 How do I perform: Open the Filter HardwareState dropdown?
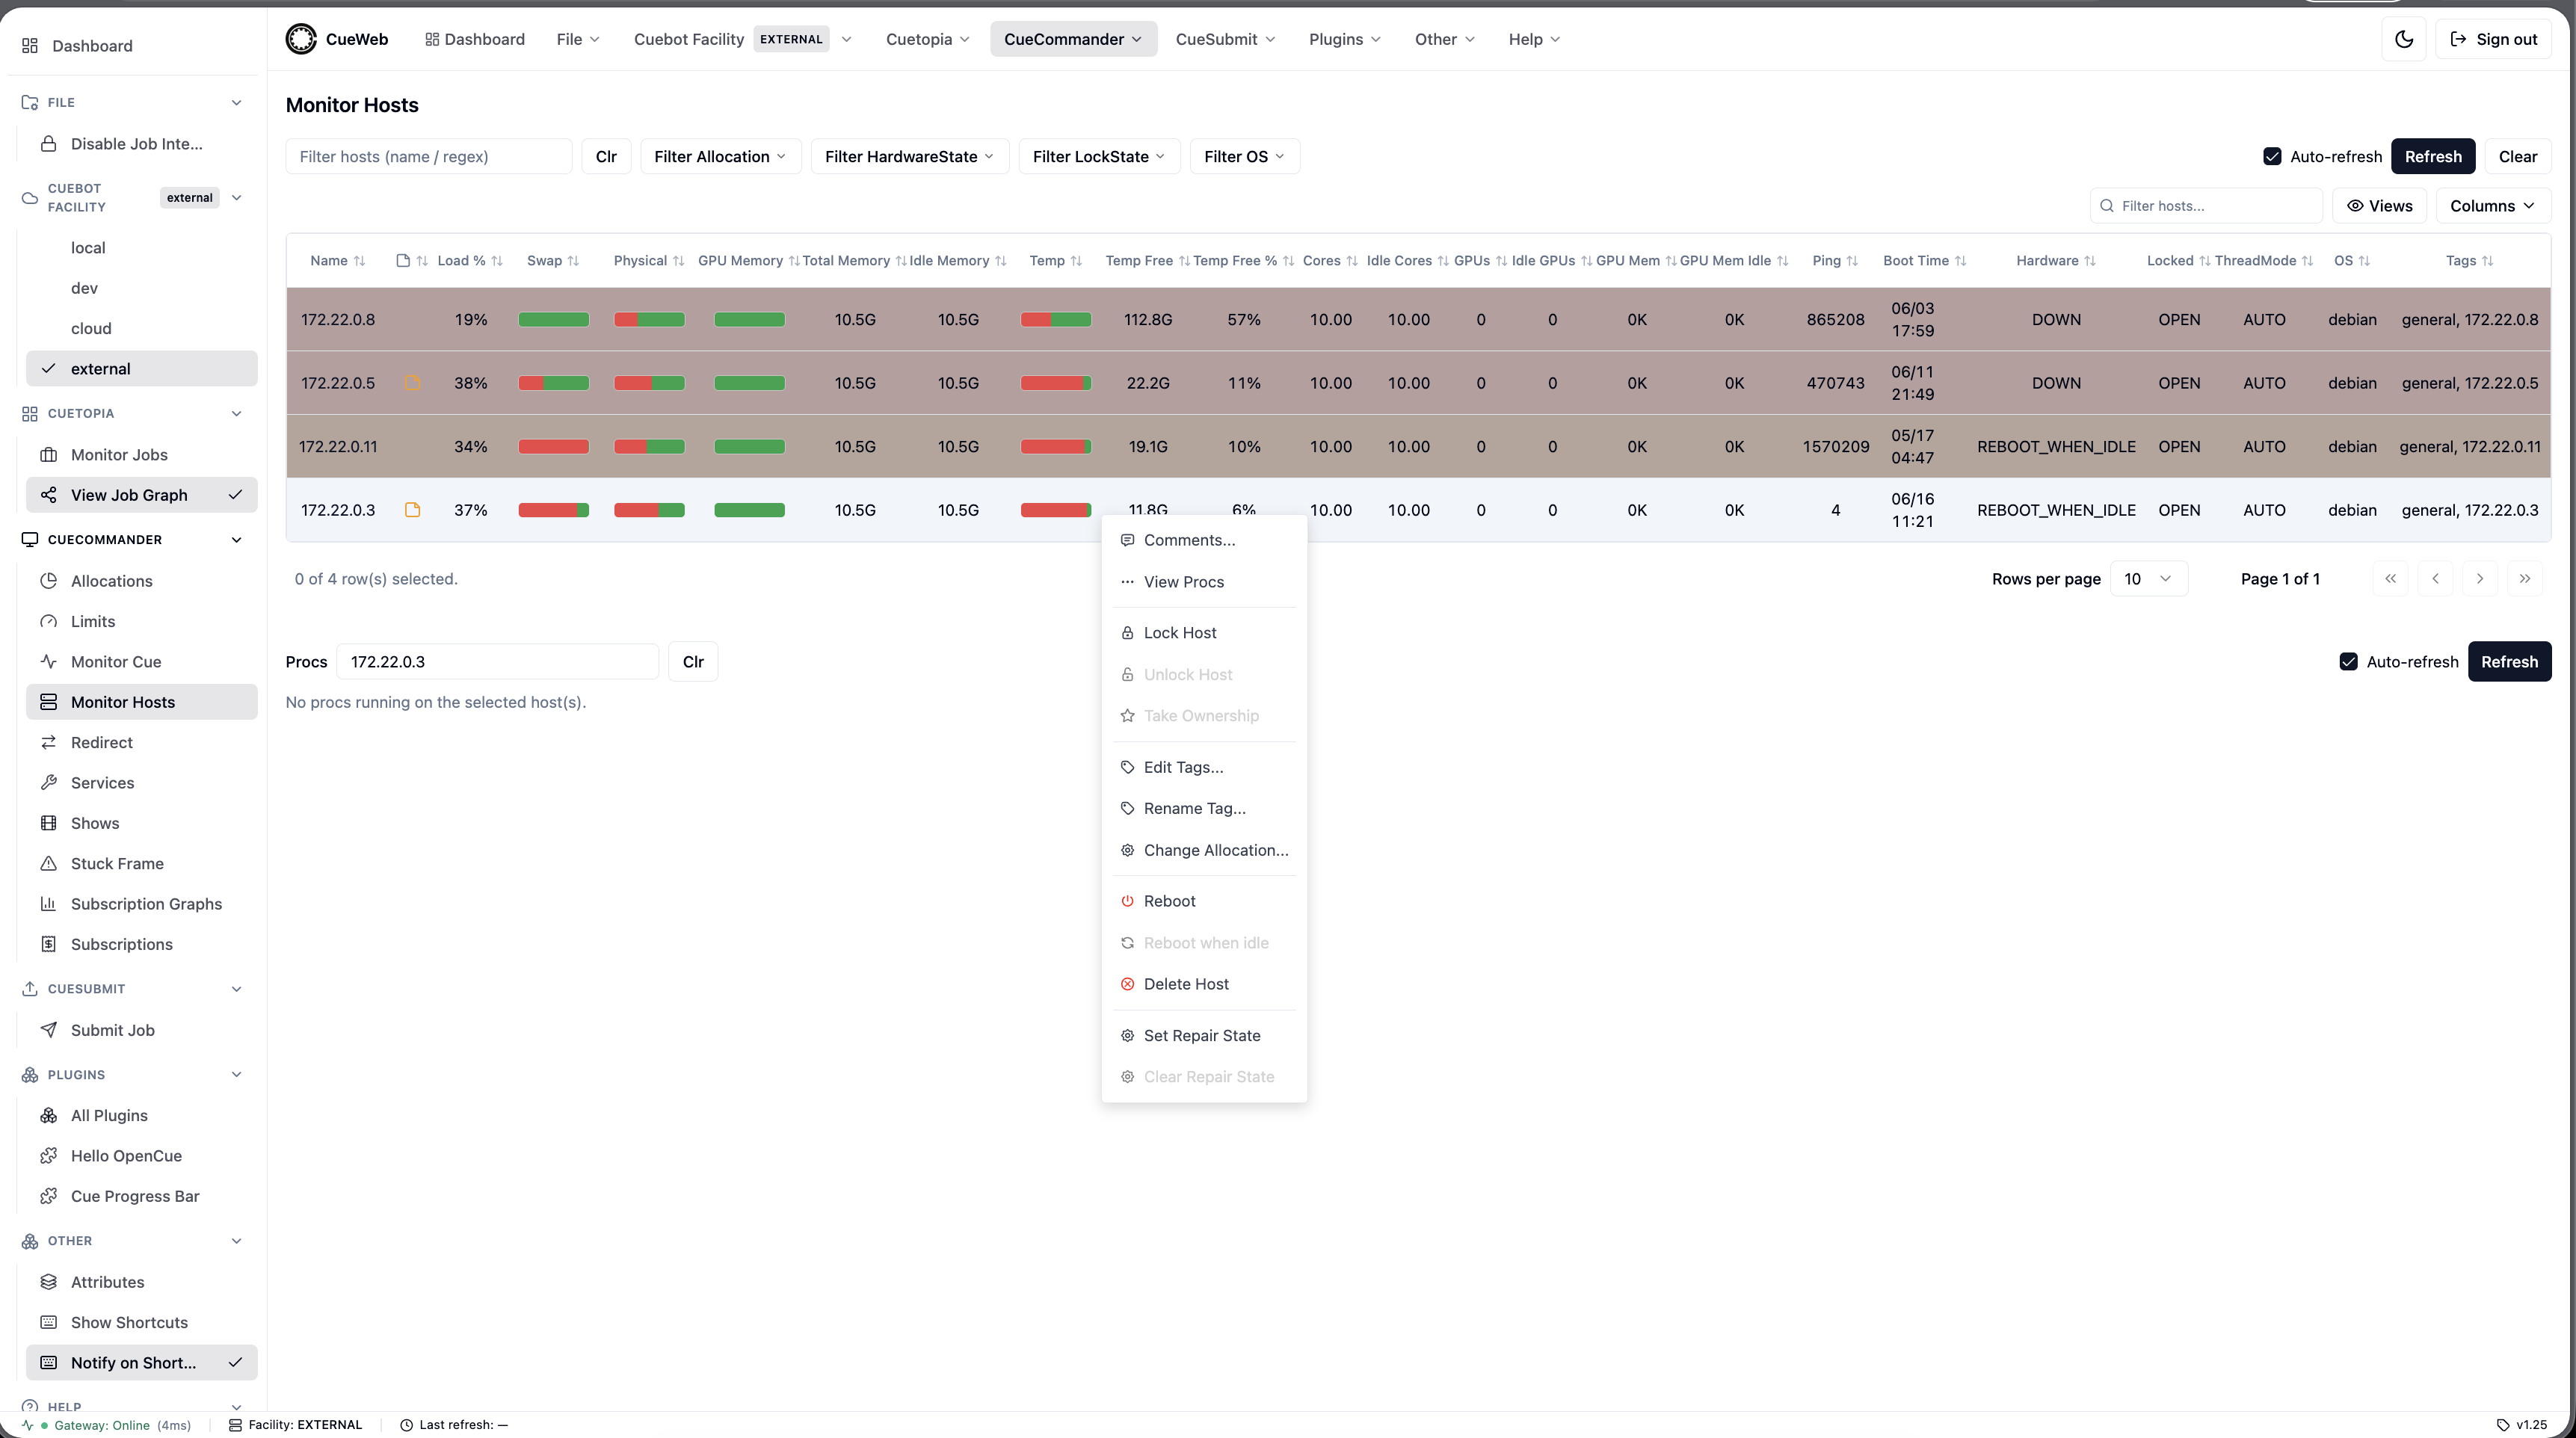pos(909,156)
